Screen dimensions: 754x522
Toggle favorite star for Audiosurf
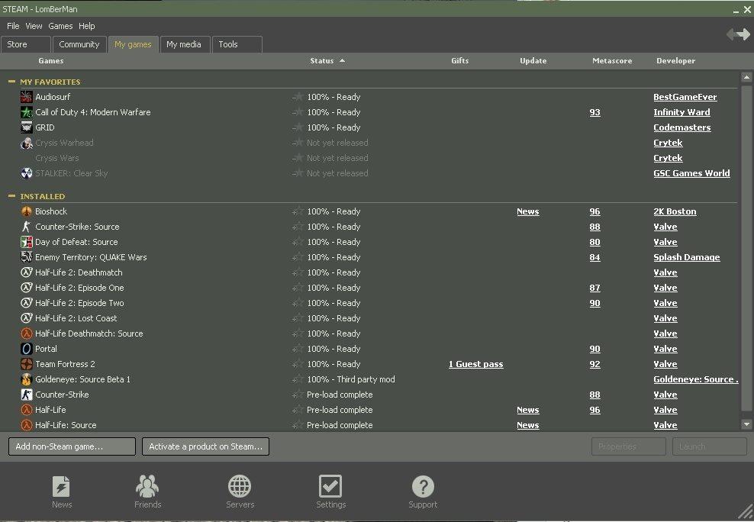coord(298,97)
